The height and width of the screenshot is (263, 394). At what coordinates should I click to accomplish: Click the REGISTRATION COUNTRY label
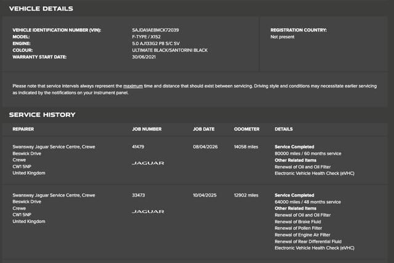coord(299,30)
